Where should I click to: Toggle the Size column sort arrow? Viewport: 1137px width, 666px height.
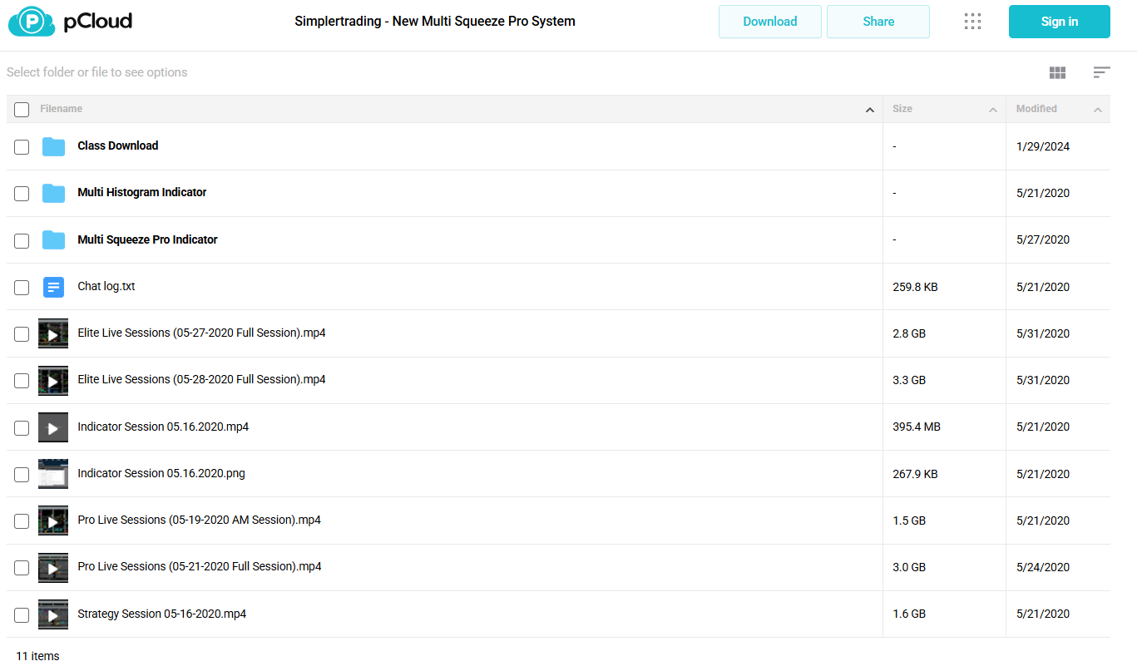993,110
